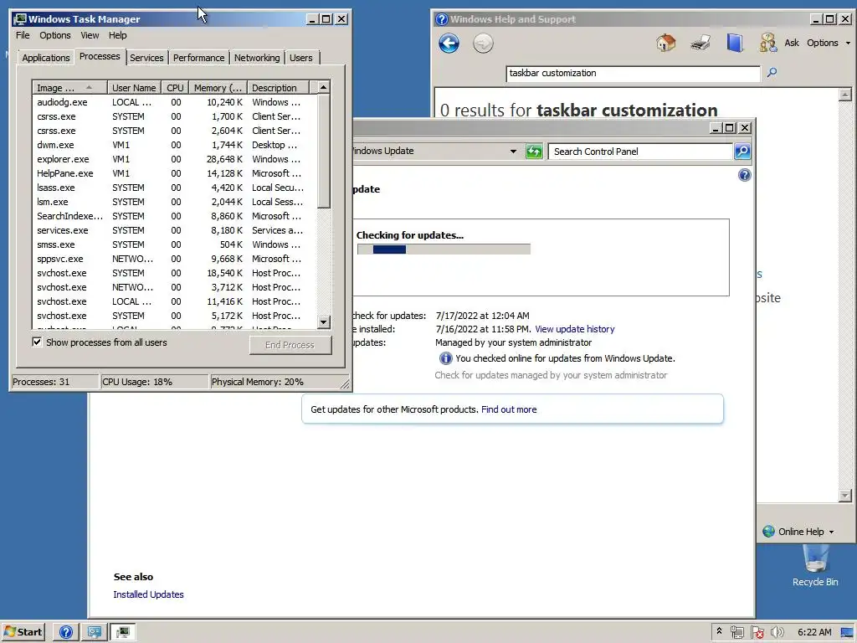Open View menu in Task Manager
Screen dimensions: 857x643
click(90, 35)
